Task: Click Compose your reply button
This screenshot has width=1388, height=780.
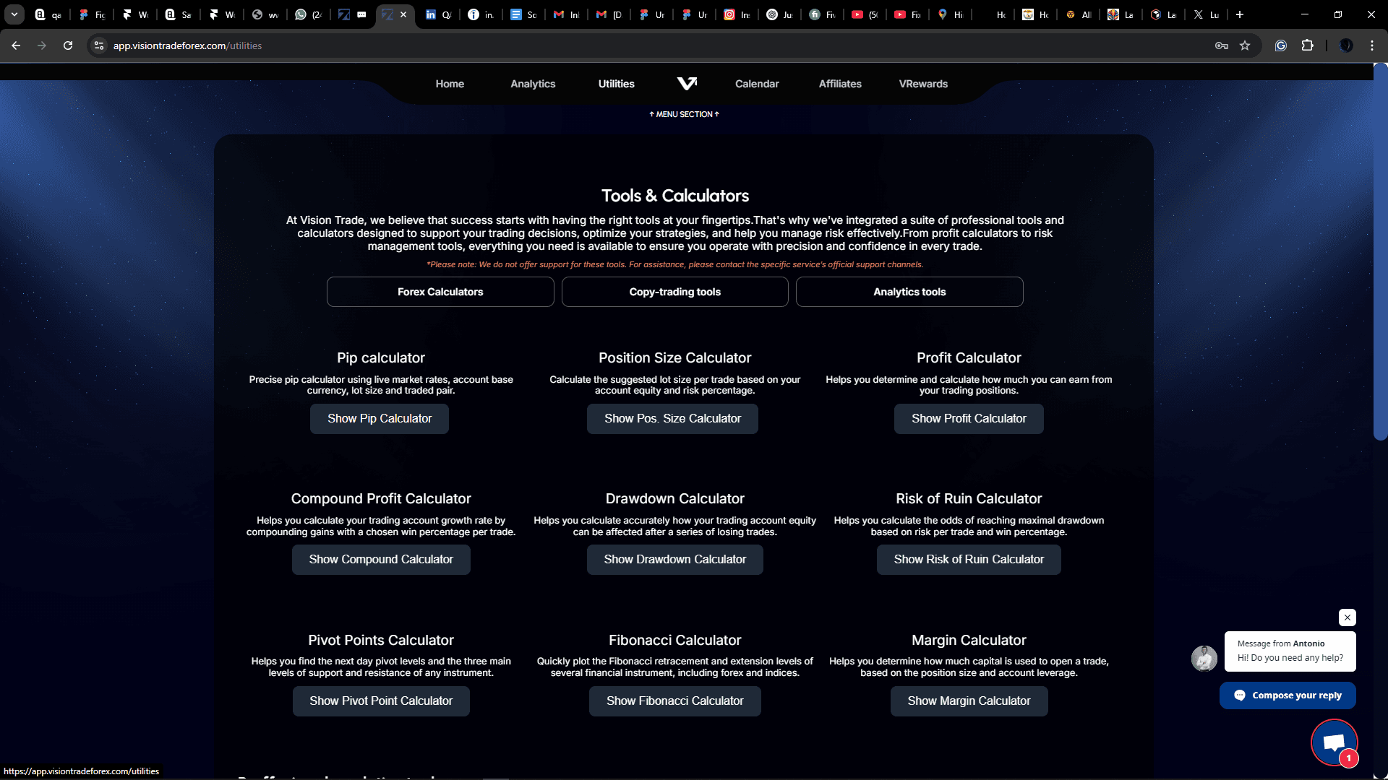Action: point(1288,695)
